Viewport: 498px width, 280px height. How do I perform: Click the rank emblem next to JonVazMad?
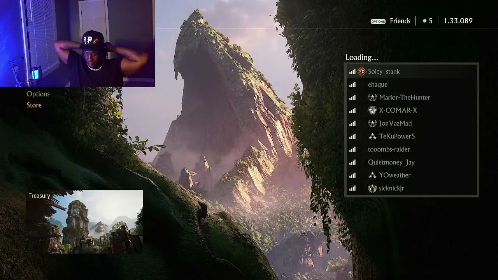[372, 123]
